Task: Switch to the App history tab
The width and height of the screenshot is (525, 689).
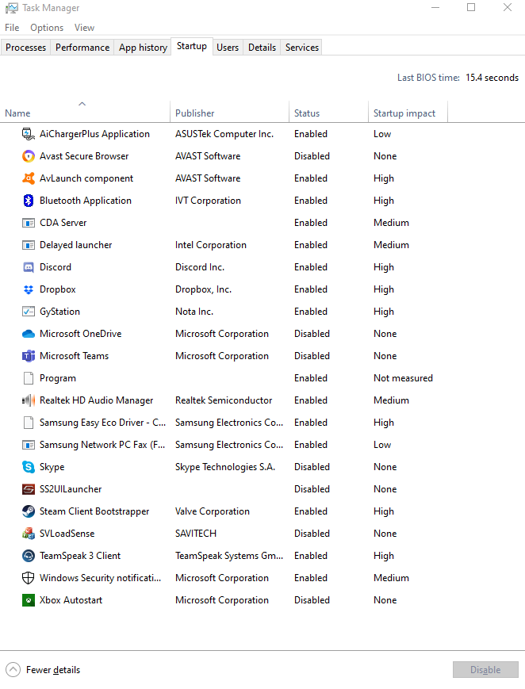Action: pos(143,48)
